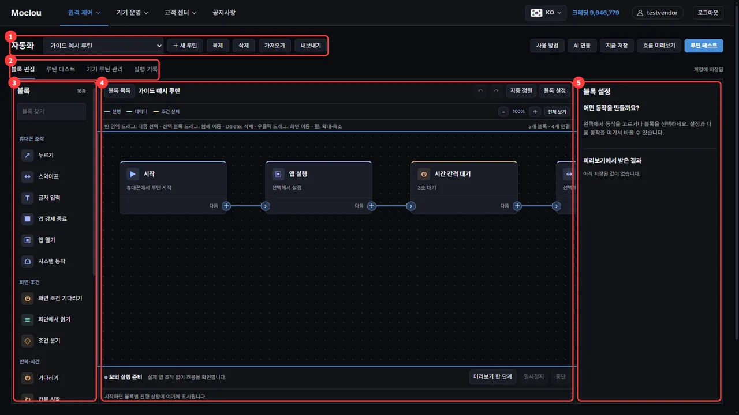Image resolution: width=739 pixels, height=415 pixels.
Task: Open the routine selector dropdown
Action: pos(103,46)
